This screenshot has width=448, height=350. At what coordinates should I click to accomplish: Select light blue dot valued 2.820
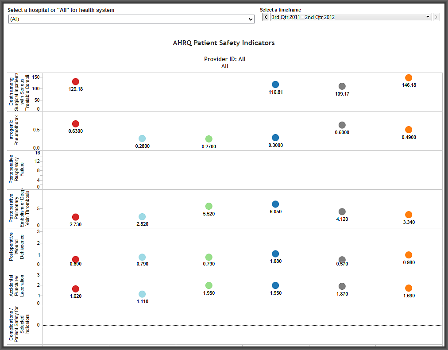tap(142, 217)
